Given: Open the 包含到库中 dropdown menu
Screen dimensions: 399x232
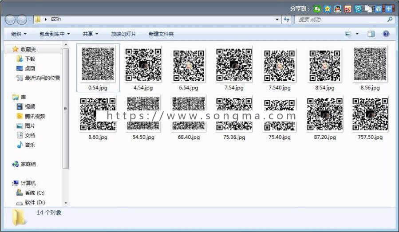Looking at the screenshot, I should click(55, 34).
